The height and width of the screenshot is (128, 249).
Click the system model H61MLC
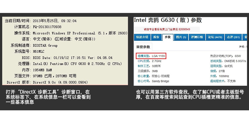38,51
